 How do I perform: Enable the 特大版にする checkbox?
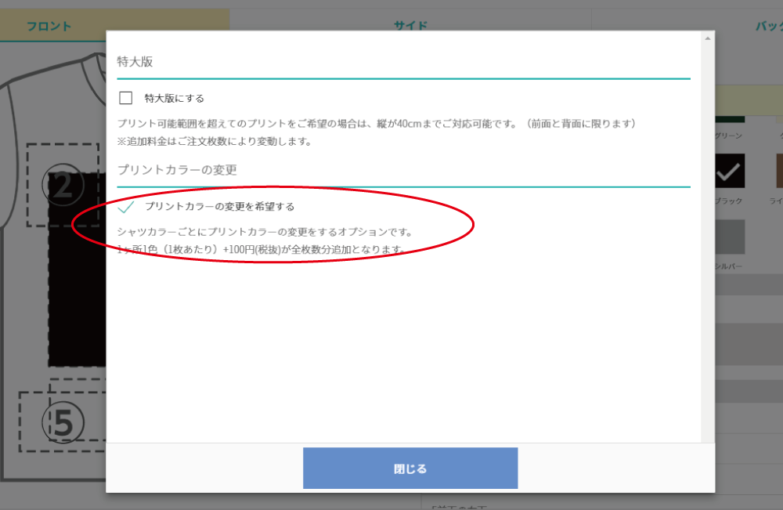tap(128, 96)
